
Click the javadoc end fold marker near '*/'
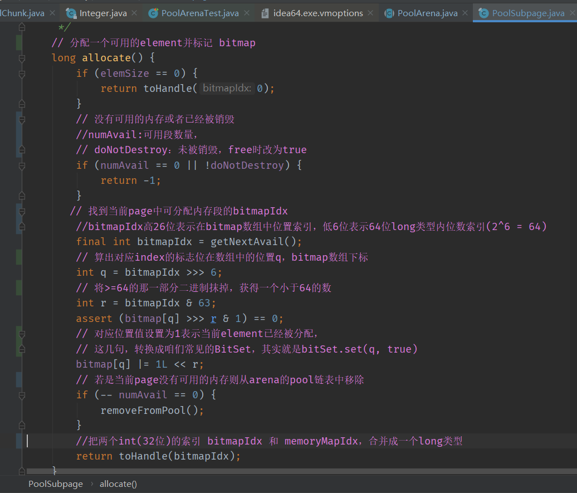tap(22, 27)
